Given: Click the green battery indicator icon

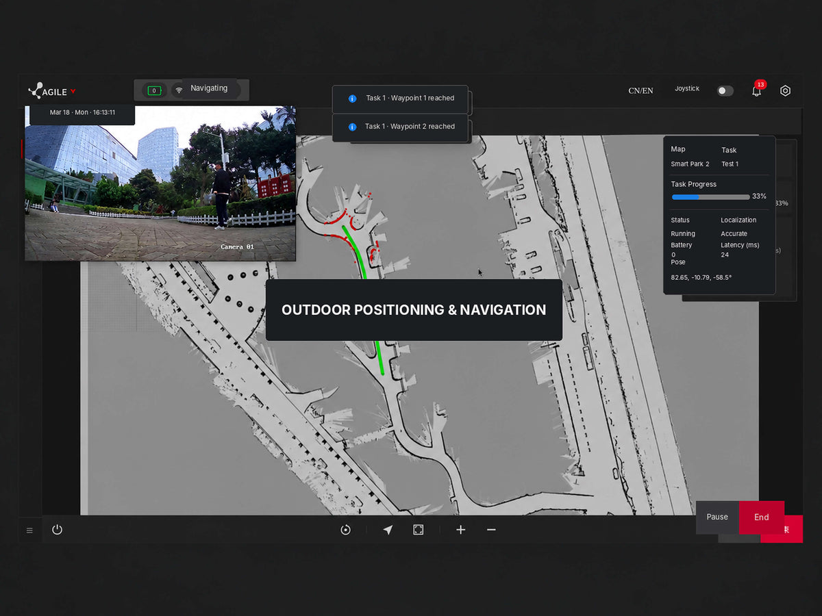Looking at the screenshot, I should 154,90.
